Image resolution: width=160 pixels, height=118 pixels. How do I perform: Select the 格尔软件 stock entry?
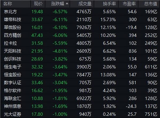click(13, 91)
